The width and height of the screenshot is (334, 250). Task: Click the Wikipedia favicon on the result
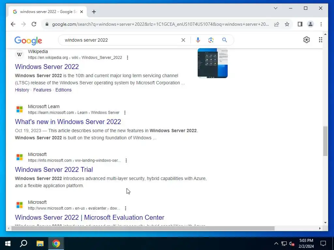(x=19, y=55)
